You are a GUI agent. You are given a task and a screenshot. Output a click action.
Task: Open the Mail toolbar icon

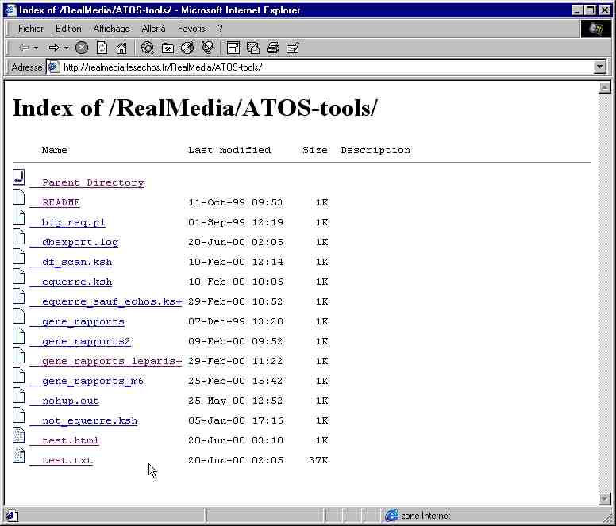pyautogui.click(x=253, y=48)
